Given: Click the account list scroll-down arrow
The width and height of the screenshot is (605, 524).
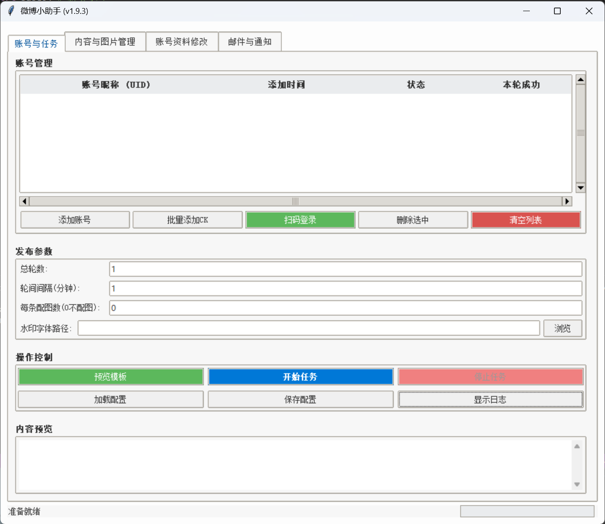Looking at the screenshot, I should 581,188.
